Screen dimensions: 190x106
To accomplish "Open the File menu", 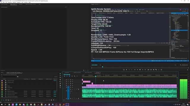I will [1, 2].
